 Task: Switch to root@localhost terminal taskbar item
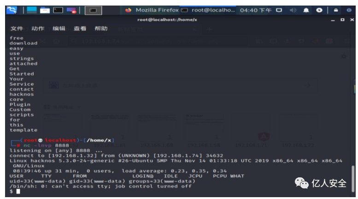coord(208,10)
